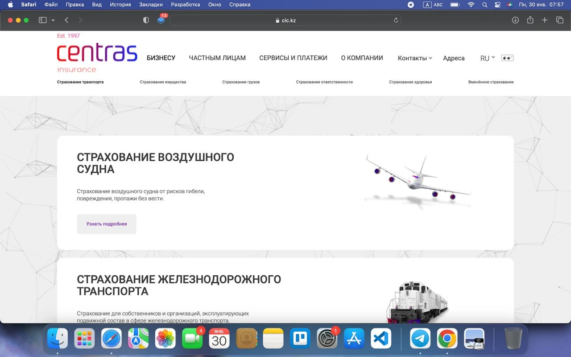571x357 pixels.
Task: Show Safari tab overview
Action: [559, 20]
